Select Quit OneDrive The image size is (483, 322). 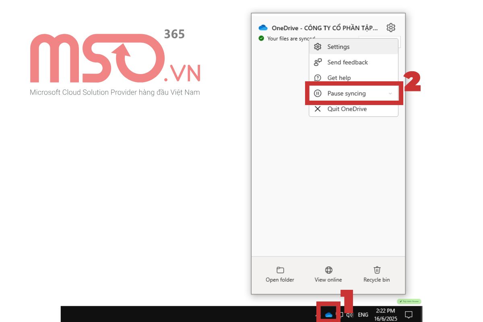pos(353,109)
